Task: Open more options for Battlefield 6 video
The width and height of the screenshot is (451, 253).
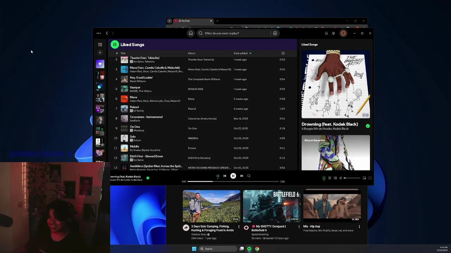Action: click(x=299, y=227)
